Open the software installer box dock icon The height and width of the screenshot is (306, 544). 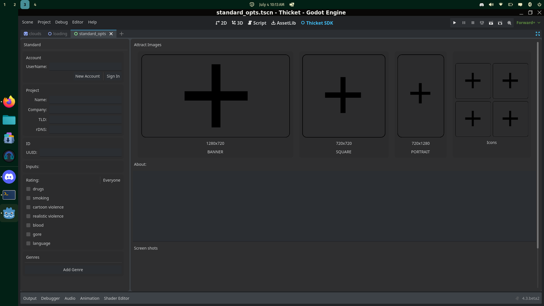9,138
